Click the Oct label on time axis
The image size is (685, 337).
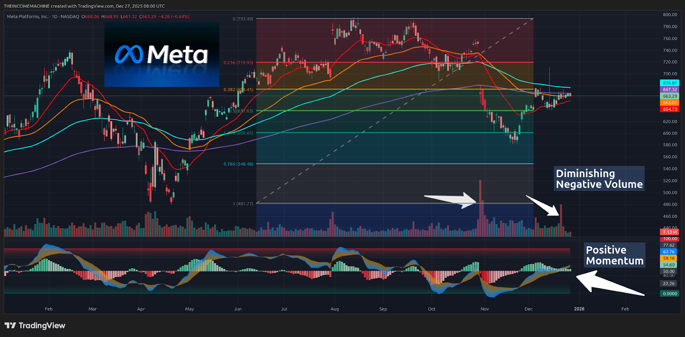click(x=432, y=309)
